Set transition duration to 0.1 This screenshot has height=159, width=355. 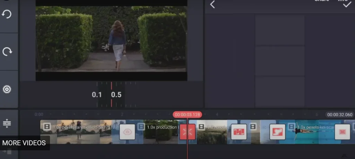[x=97, y=95]
